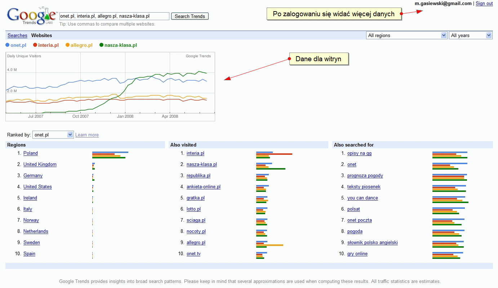The height and width of the screenshot is (288, 498).
Task: Open the polsat search link
Action: pos(354,209)
